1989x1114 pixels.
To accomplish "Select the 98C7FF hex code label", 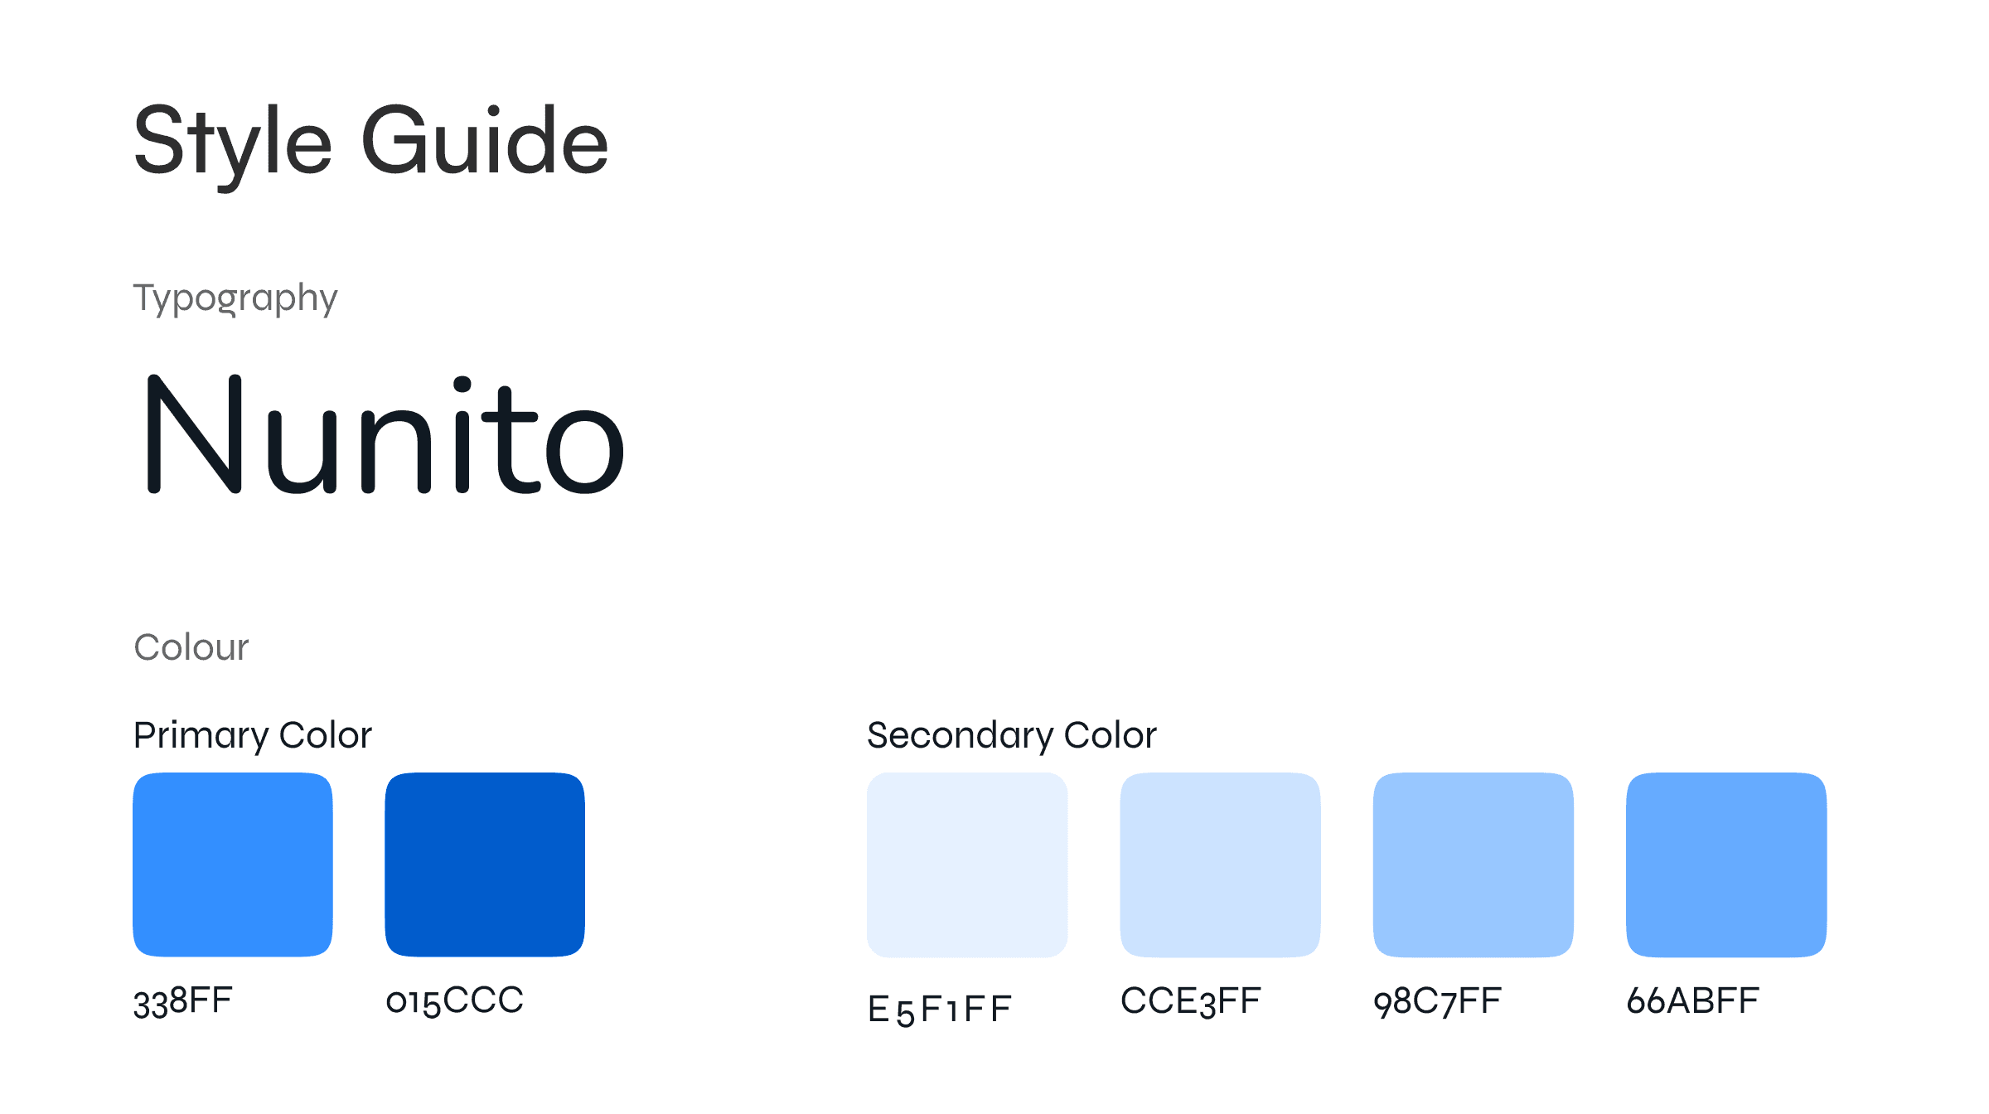I will click(1437, 1002).
